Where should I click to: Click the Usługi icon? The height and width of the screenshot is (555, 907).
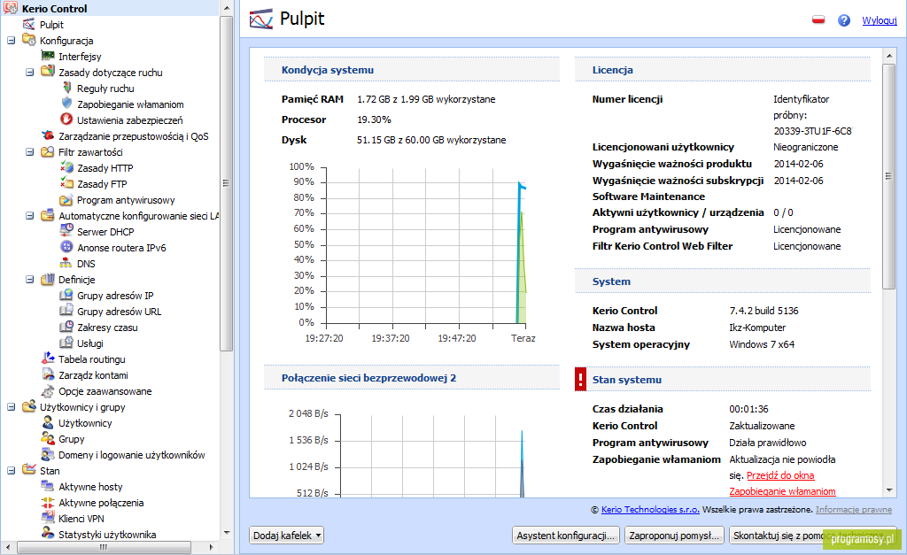66,343
